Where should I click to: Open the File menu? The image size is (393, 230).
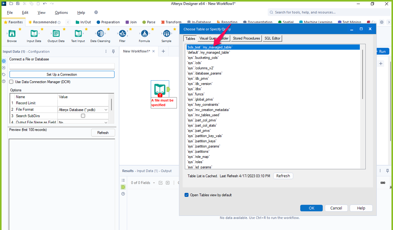(x=10, y=12)
